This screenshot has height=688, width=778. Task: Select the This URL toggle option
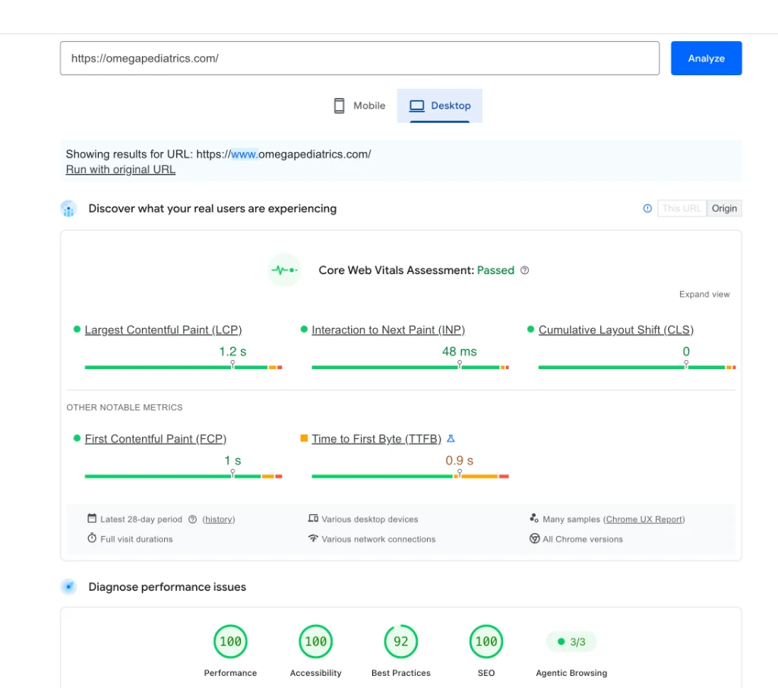[682, 208]
